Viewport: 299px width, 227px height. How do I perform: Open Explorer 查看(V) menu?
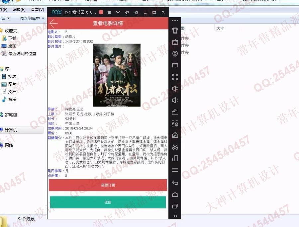pyautogui.click(x=37, y=10)
